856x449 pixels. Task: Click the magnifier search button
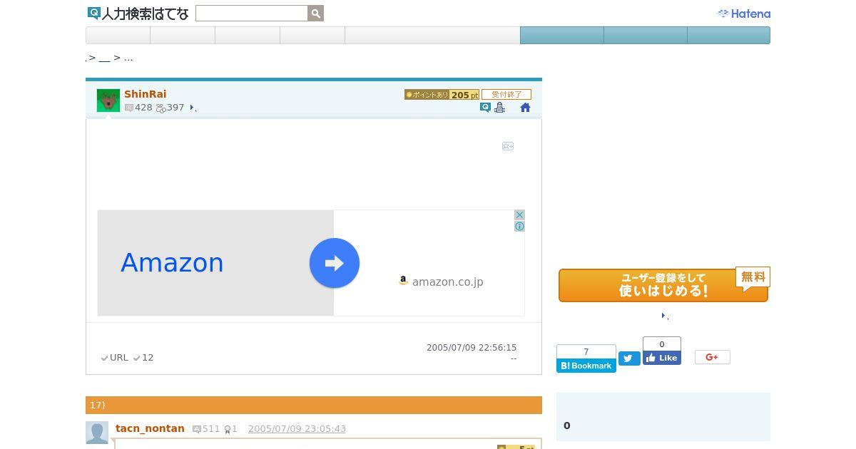point(316,14)
